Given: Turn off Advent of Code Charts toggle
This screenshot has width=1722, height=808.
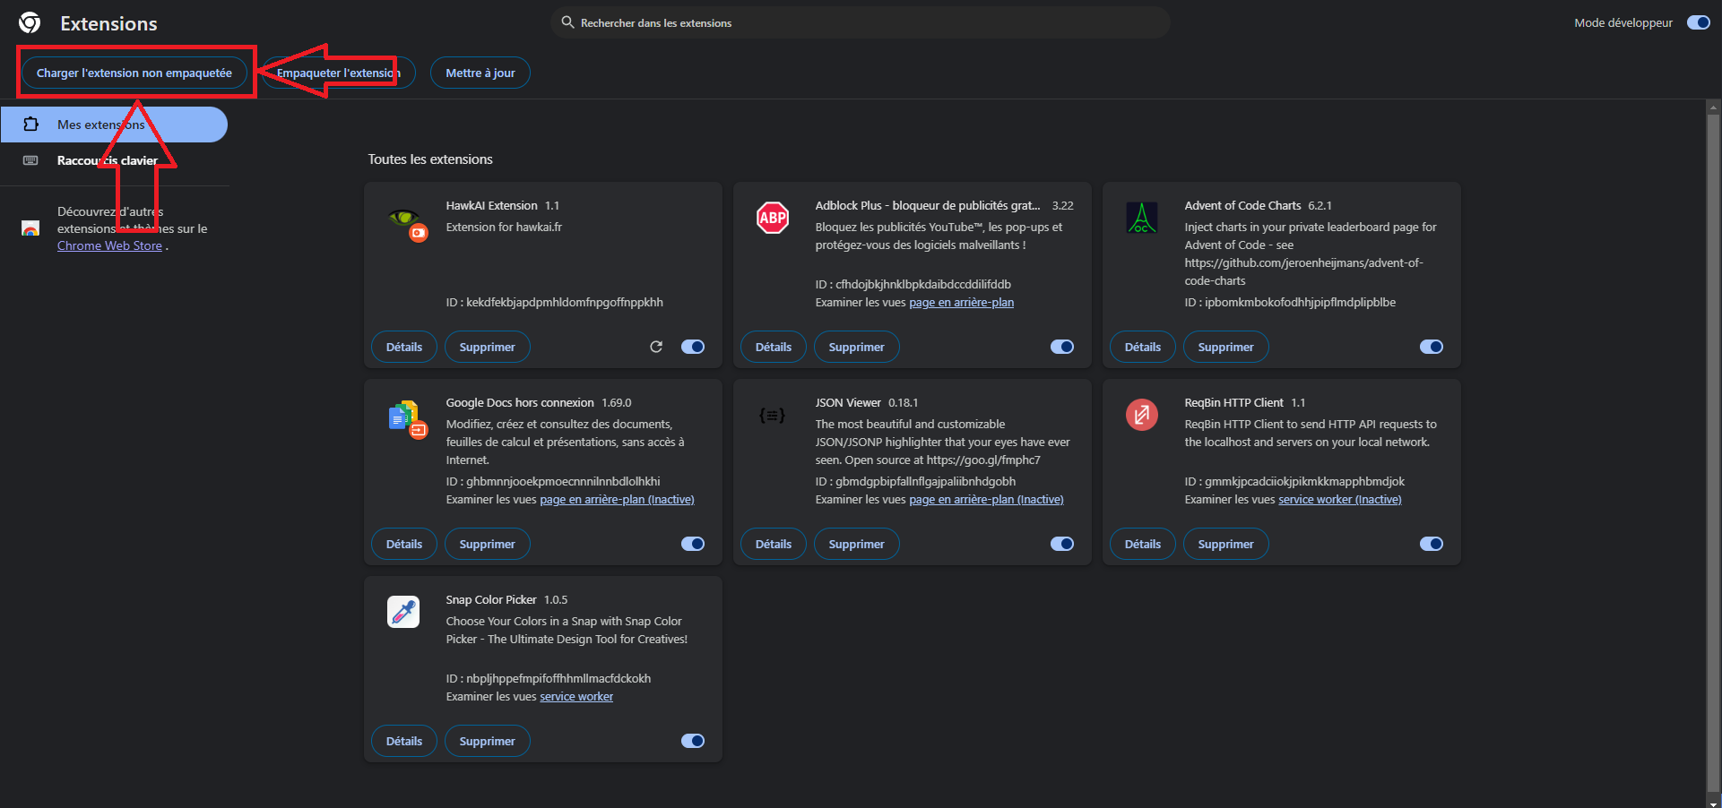Looking at the screenshot, I should coord(1432,347).
